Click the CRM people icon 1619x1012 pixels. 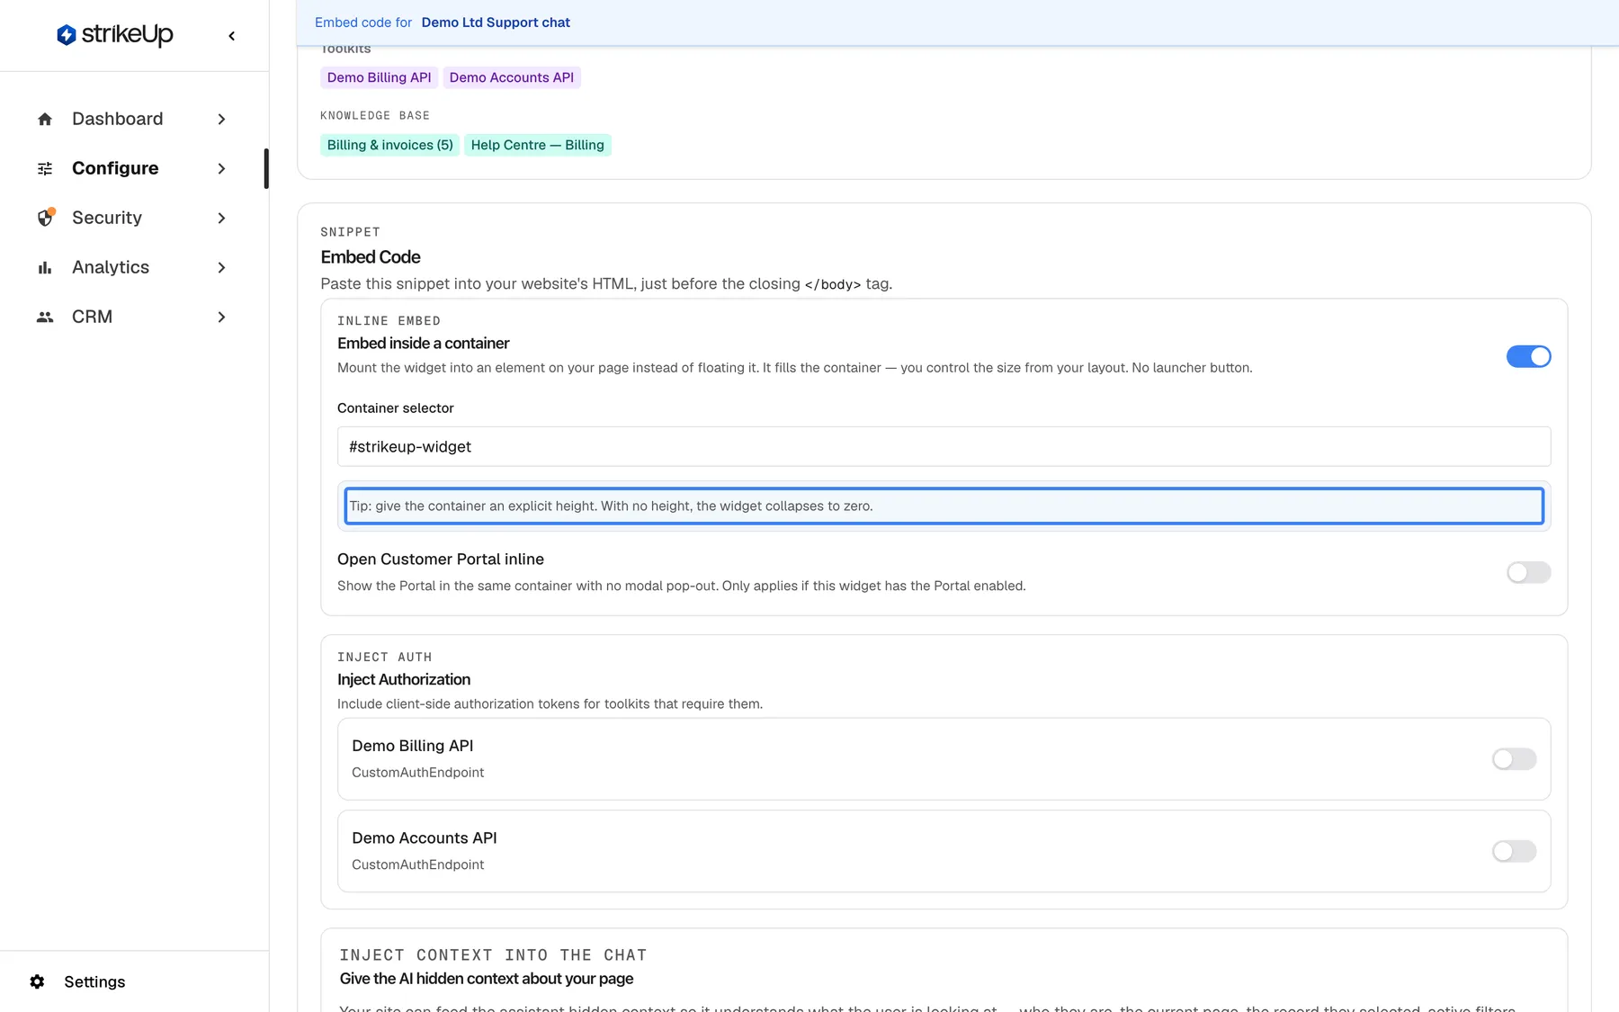click(45, 317)
